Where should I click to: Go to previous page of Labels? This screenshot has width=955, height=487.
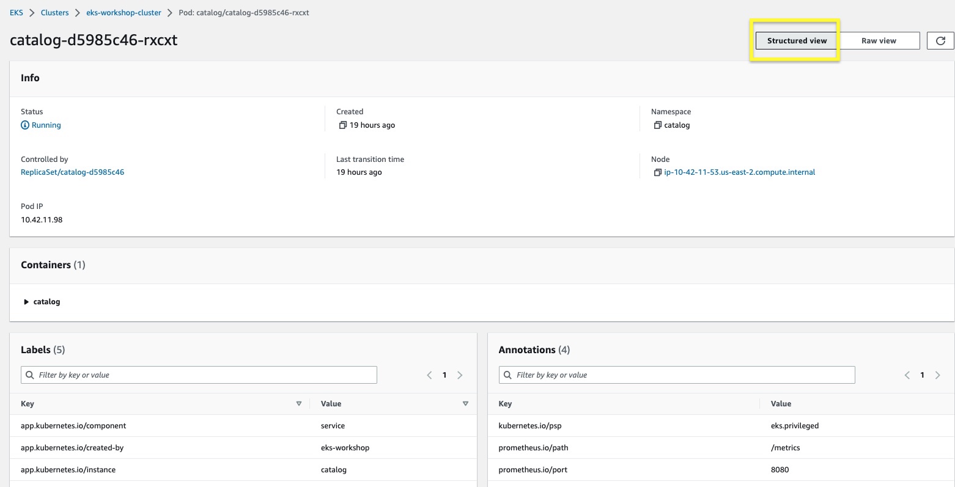(x=429, y=375)
